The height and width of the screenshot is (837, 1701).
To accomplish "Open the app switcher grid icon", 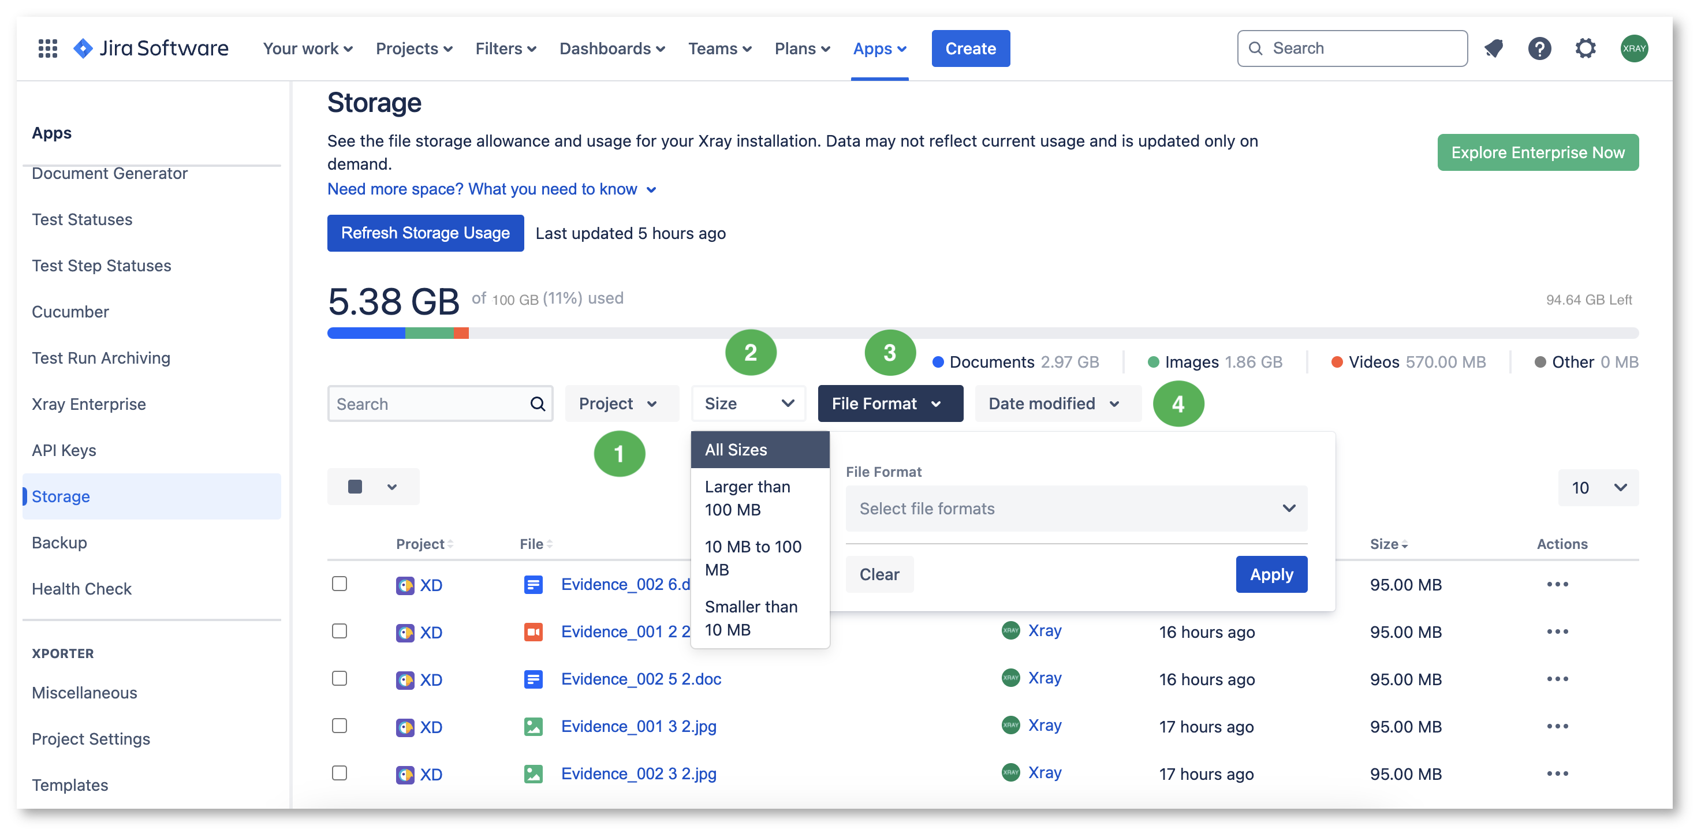I will point(47,48).
